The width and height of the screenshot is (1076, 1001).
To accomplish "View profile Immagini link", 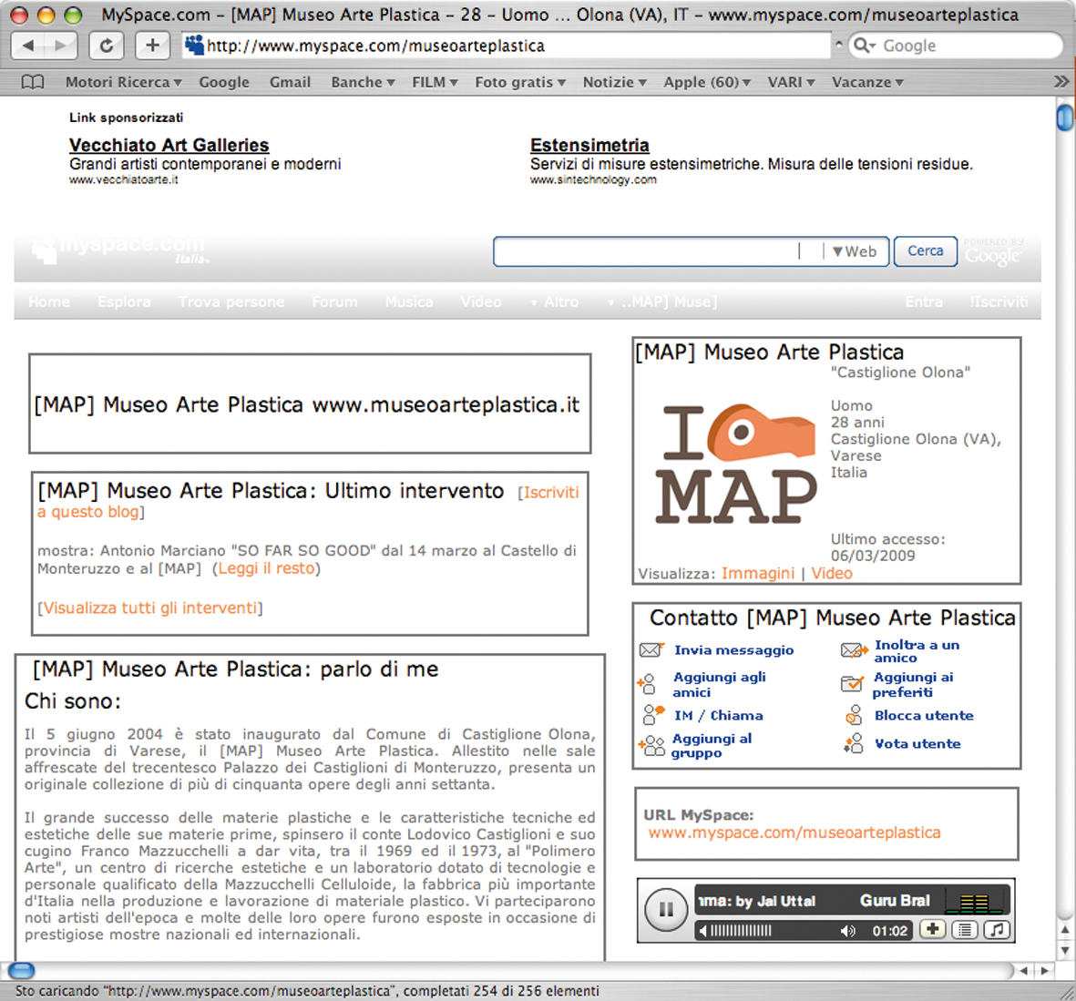I will [x=758, y=574].
